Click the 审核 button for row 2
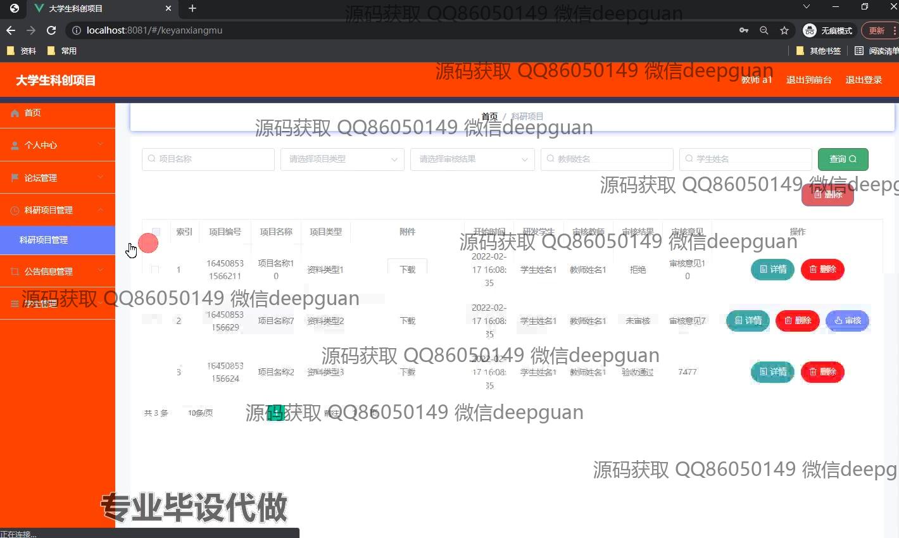Screen dimensions: 899x538 tap(847, 321)
